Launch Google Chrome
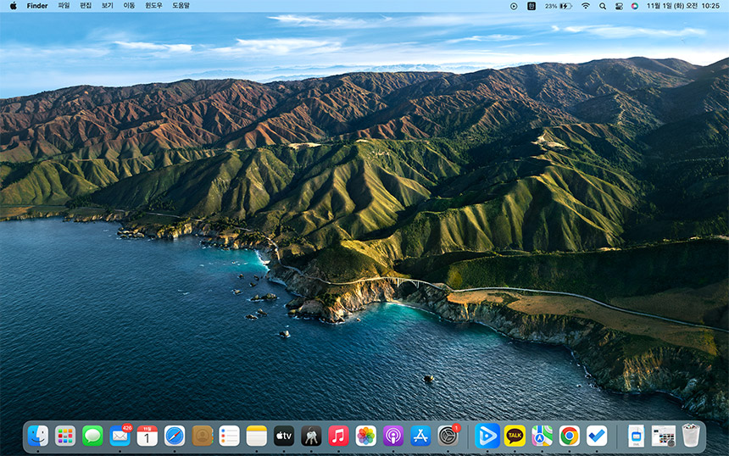This screenshot has height=456, width=729. [x=570, y=436]
